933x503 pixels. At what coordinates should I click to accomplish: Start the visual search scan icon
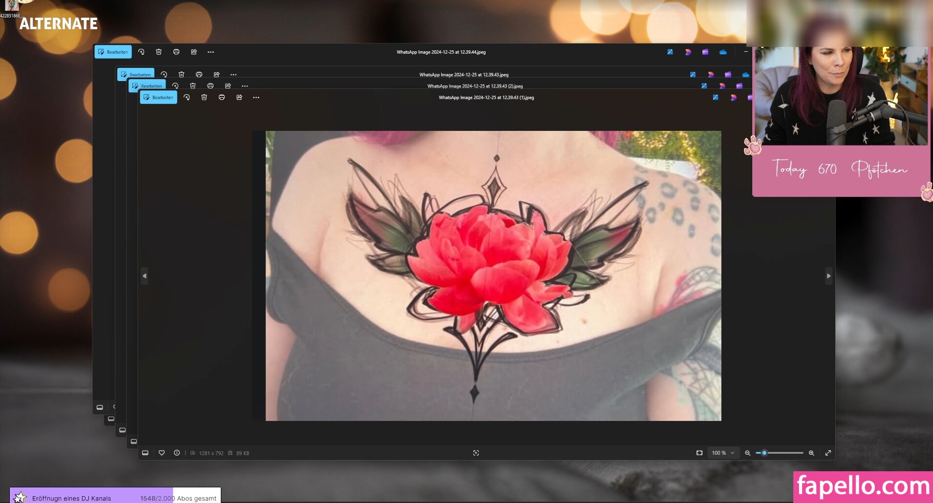[476, 453]
